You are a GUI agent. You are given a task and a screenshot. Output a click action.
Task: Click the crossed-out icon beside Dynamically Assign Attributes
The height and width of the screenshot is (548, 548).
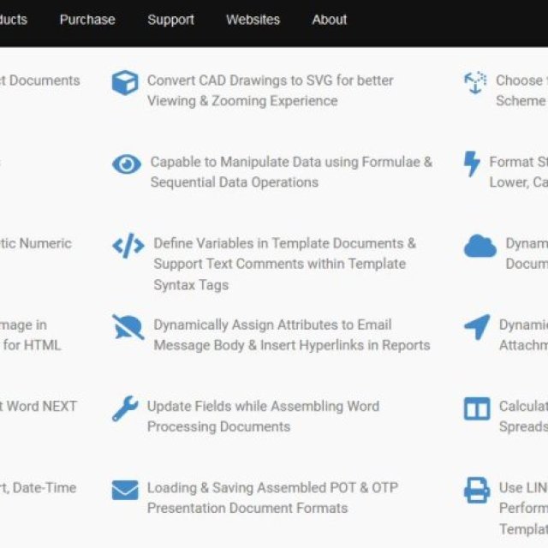128,327
